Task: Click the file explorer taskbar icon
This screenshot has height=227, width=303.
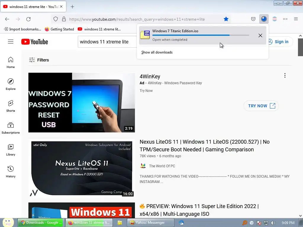Action: (x=120, y=223)
